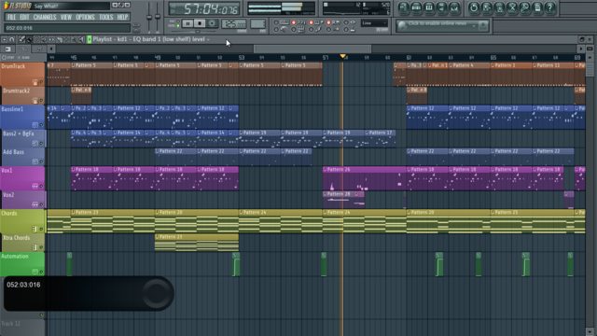Mute the Vox1 playlist track
Viewport: 597px width, 336px height.
pyautogui.click(x=41, y=187)
